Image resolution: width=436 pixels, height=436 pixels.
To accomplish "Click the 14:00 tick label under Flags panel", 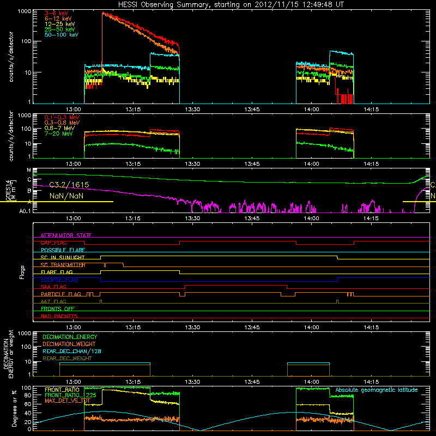I will (x=311, y=328).
